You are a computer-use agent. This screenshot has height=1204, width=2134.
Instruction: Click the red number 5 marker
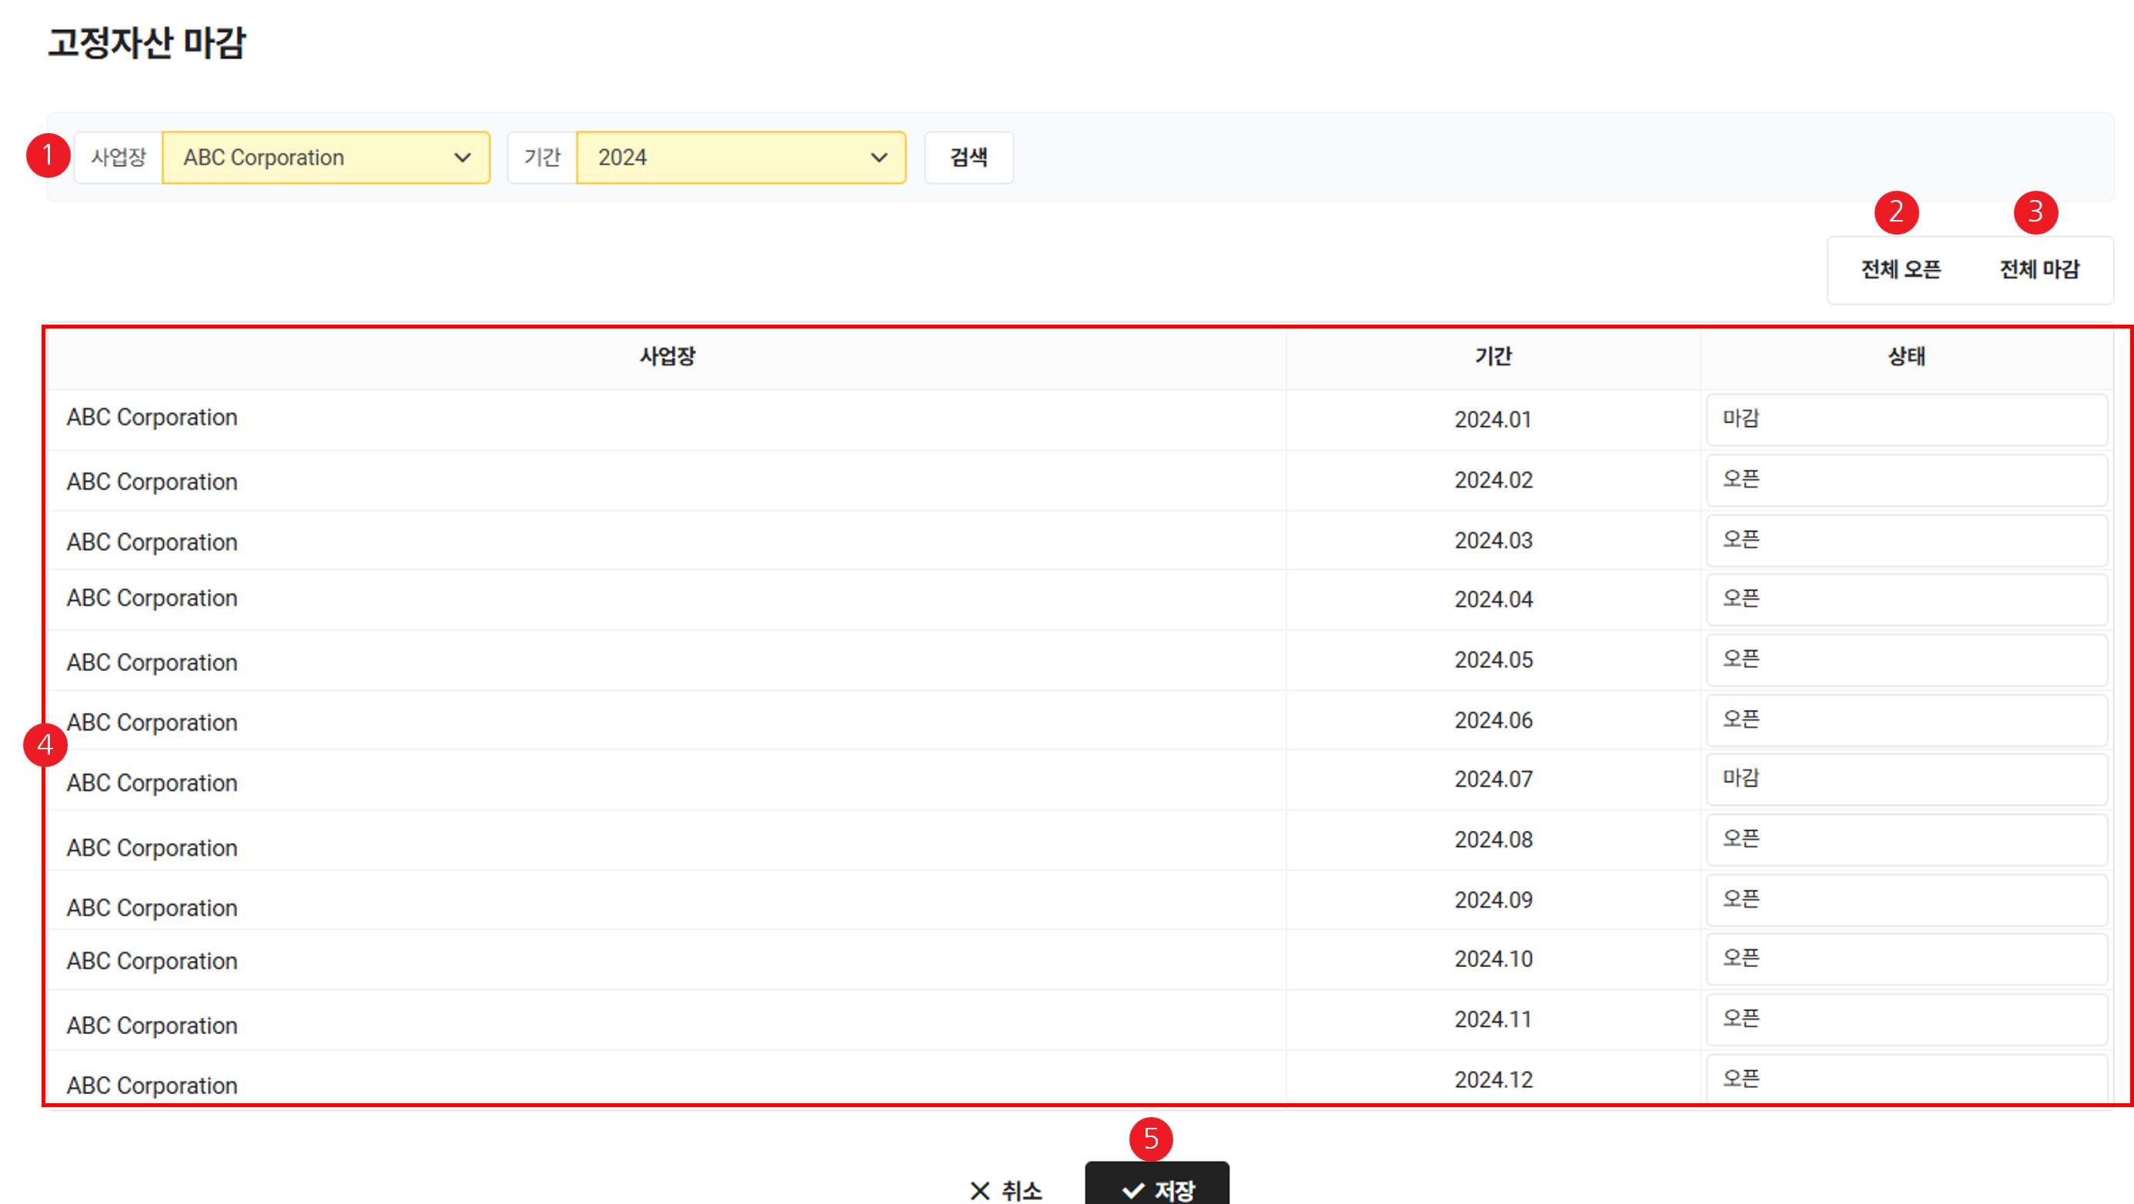[x=1151, y=1139]
